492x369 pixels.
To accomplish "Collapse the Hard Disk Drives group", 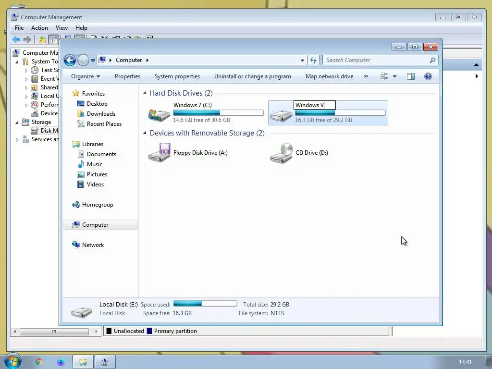I will (x=145, y=93).
